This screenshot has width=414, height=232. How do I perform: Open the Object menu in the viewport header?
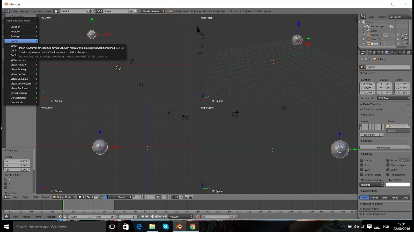pyautogui.click(x=46, y=197)
